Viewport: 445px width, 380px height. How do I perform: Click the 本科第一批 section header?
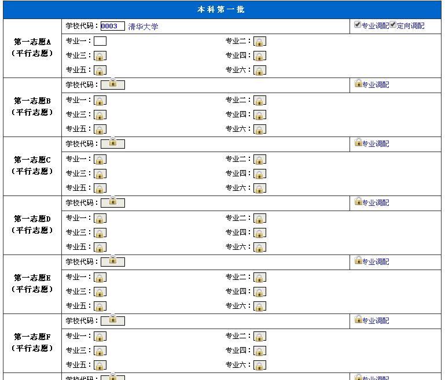(x=221, y=10)
